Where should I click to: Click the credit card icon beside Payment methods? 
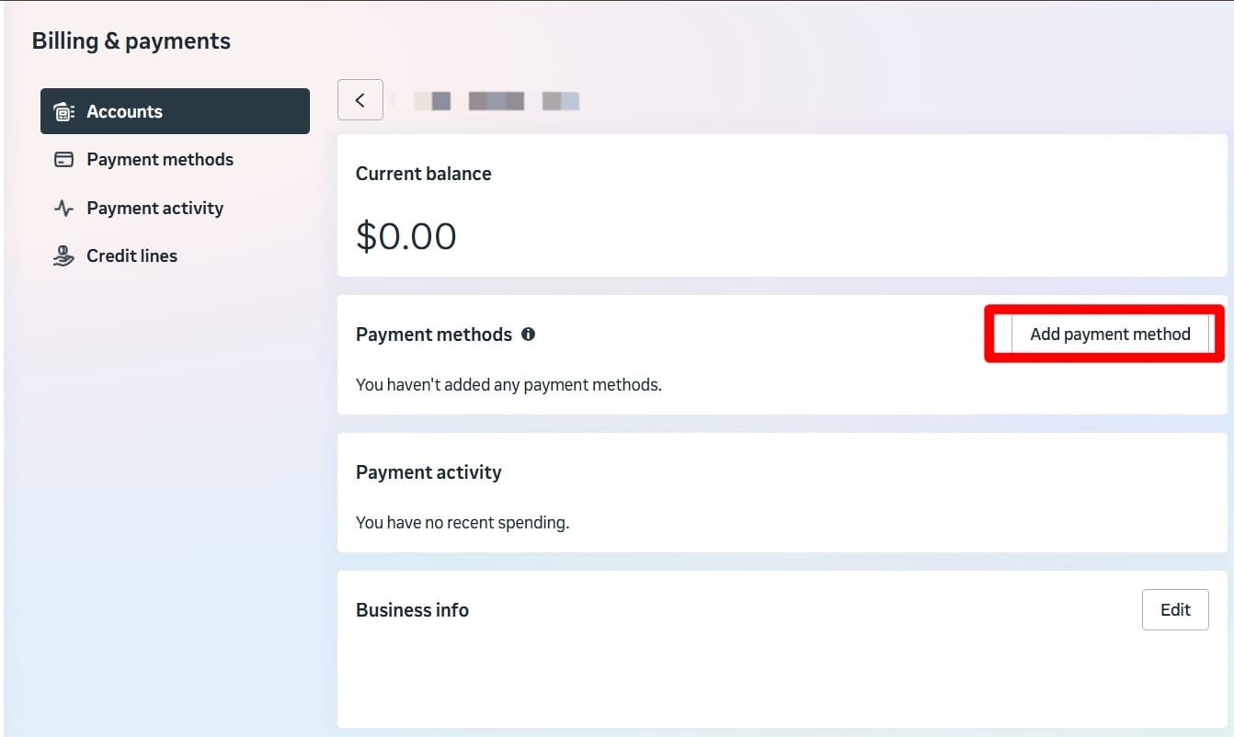point(63,160)
